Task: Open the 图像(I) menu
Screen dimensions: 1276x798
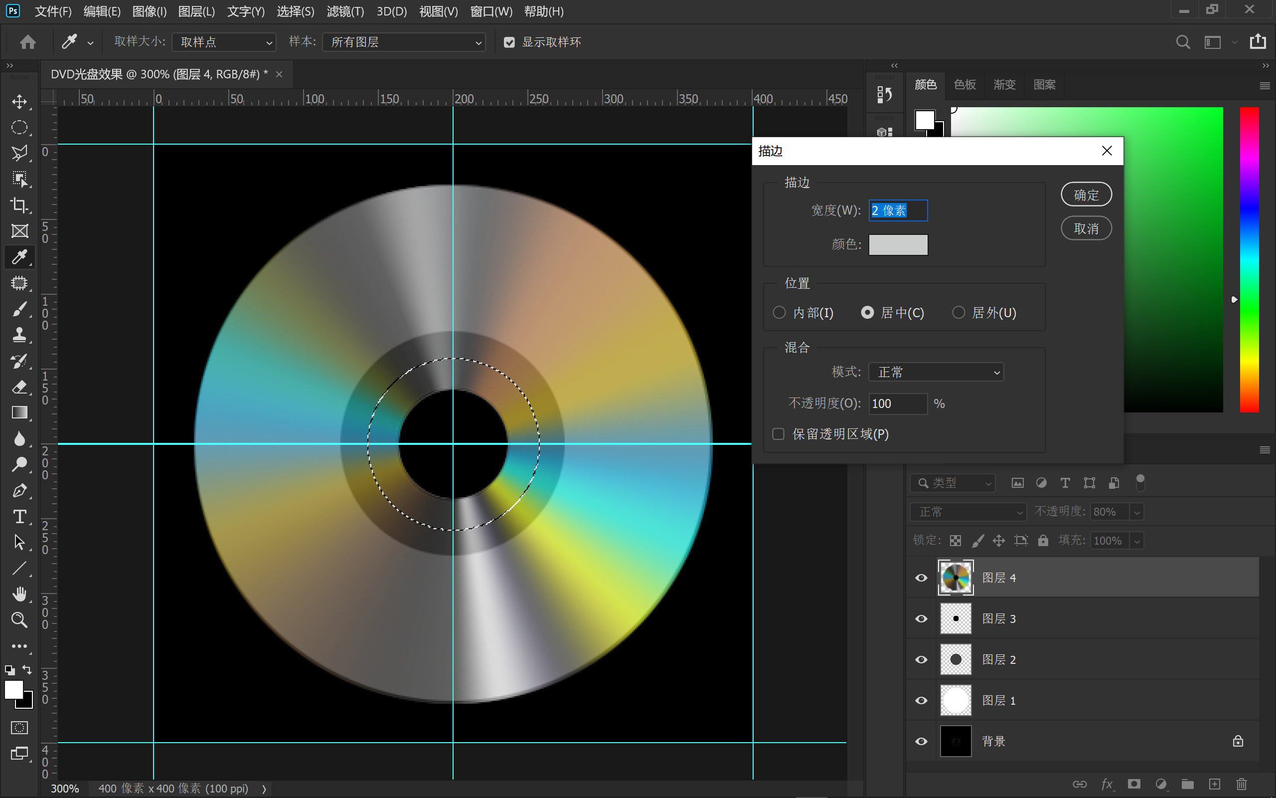Action: (149, 11)
